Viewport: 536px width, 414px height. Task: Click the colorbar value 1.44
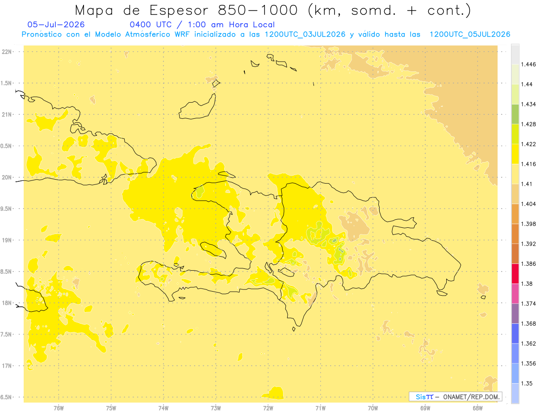click(x=526, y=84)
